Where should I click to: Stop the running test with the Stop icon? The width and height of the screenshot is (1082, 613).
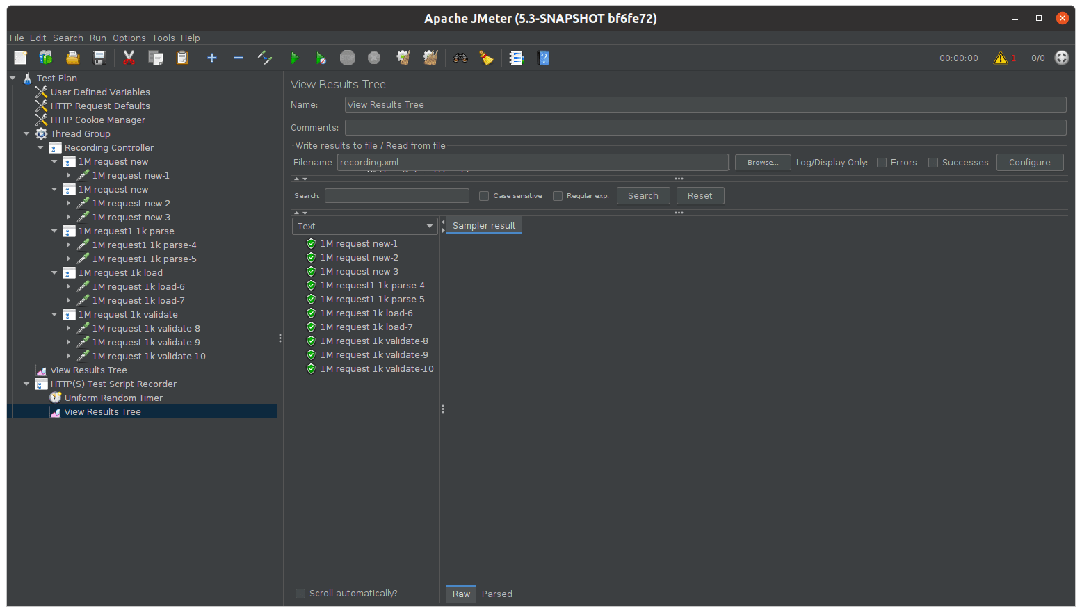point(348,58)
